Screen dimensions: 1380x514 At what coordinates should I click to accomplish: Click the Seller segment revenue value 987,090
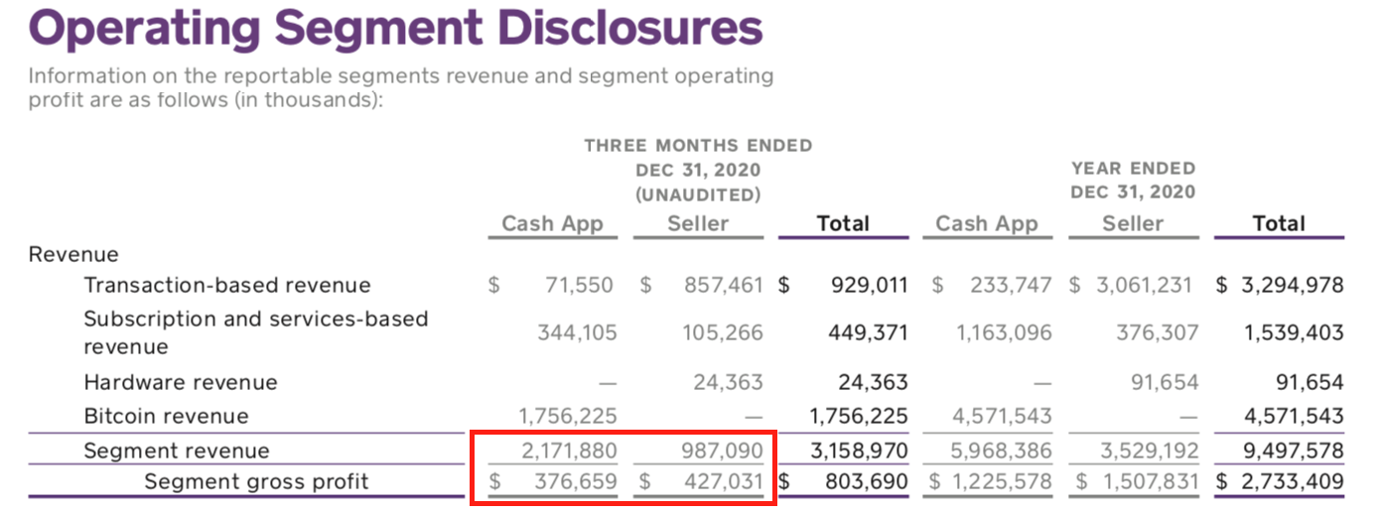(721, 451)
